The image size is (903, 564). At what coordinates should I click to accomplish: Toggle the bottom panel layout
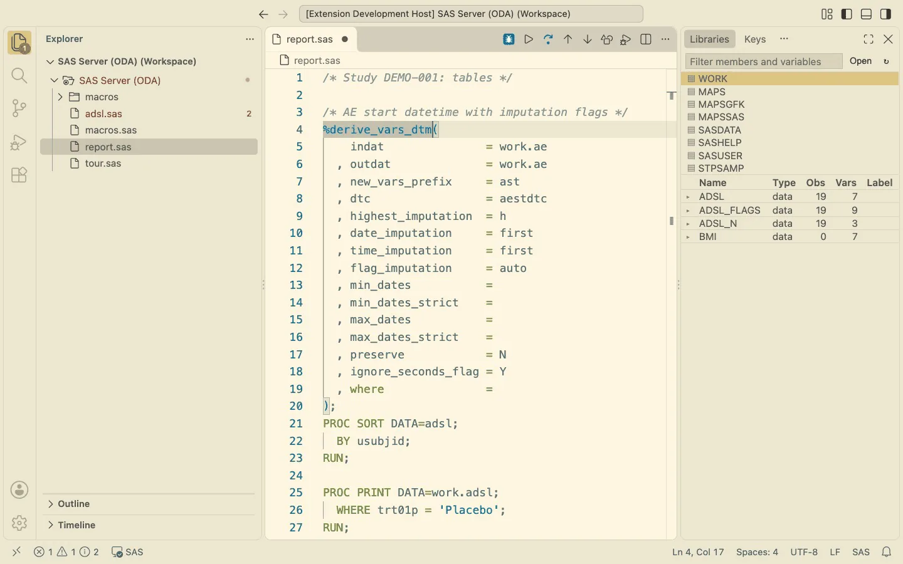pos(867,14)
